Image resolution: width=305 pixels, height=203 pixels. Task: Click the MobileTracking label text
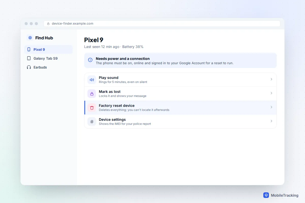pos(285,195)
